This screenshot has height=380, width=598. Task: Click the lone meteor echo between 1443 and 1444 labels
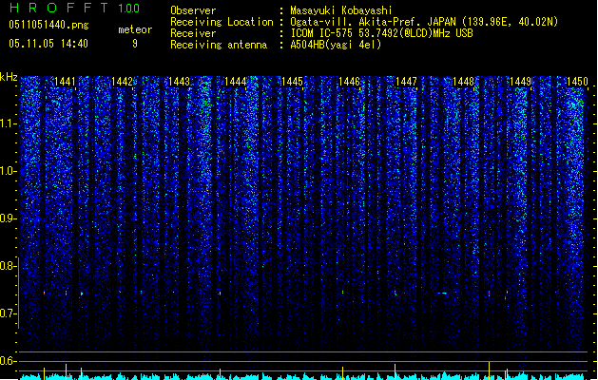pos(220,294)
